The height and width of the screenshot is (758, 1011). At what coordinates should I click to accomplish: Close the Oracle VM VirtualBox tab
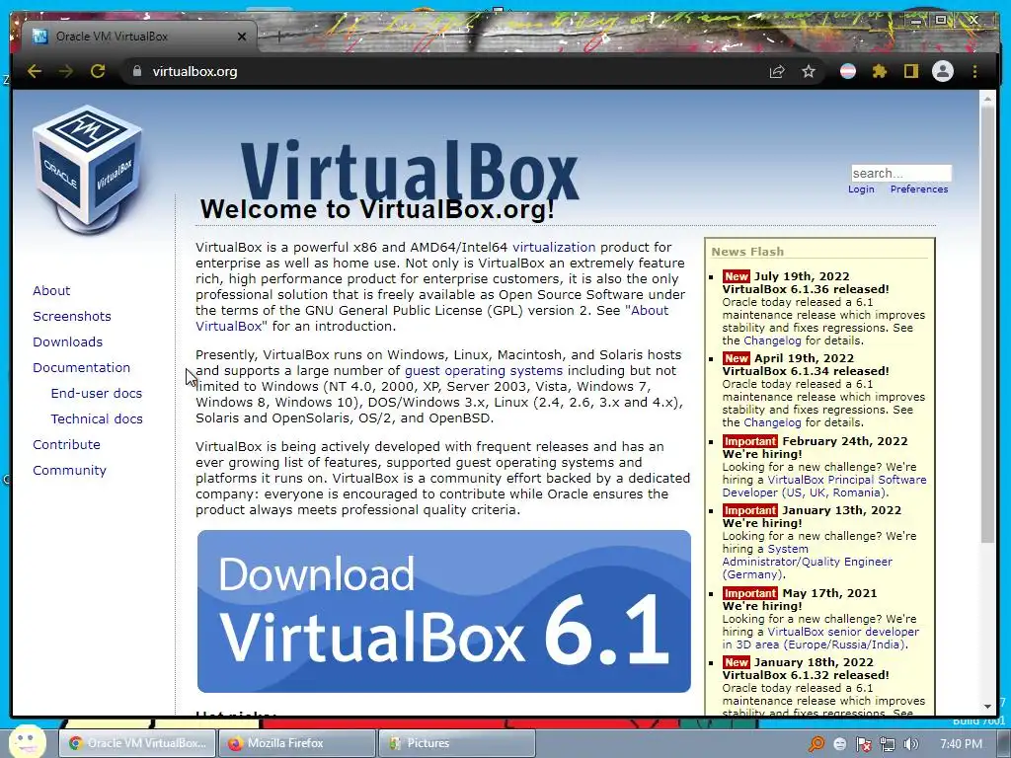click(242, 37)
